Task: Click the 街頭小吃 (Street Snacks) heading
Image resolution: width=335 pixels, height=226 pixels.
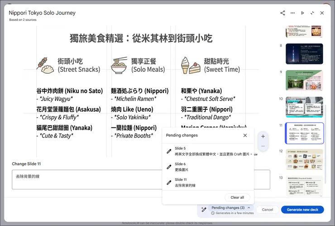Action: [x=79, y=65]
